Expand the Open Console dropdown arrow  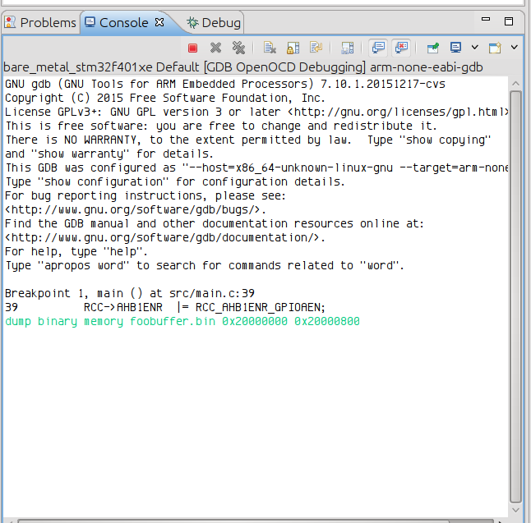(x=514, y=48)
